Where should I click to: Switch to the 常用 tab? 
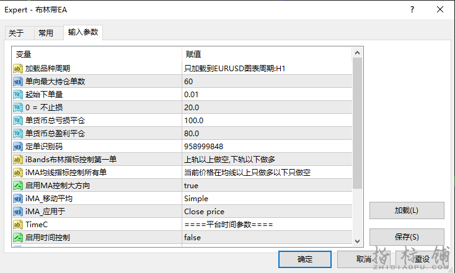[48, 33]
